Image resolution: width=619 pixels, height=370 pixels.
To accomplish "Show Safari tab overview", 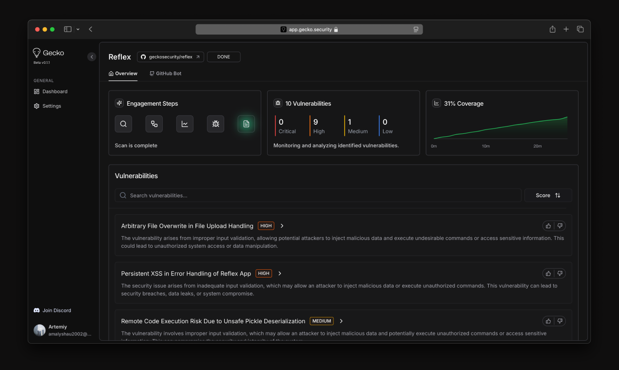I will pyautogui.click(x=580, y=29).
